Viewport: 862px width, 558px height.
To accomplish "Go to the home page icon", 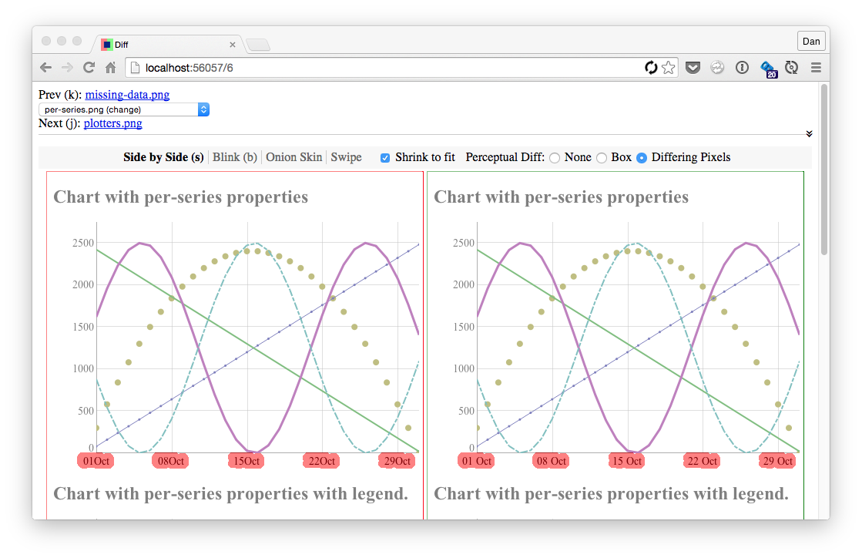I will [110, 68].
